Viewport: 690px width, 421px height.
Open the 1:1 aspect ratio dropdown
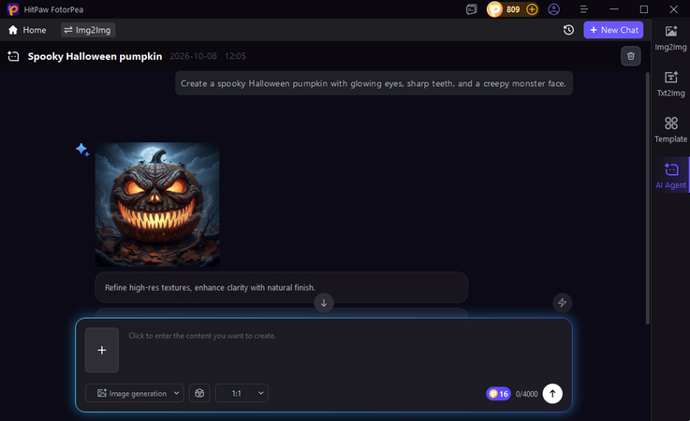242,393
